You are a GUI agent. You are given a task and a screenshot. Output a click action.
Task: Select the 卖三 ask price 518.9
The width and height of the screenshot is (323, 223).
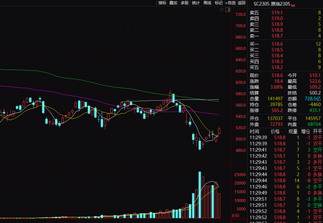tap(277, 24)
